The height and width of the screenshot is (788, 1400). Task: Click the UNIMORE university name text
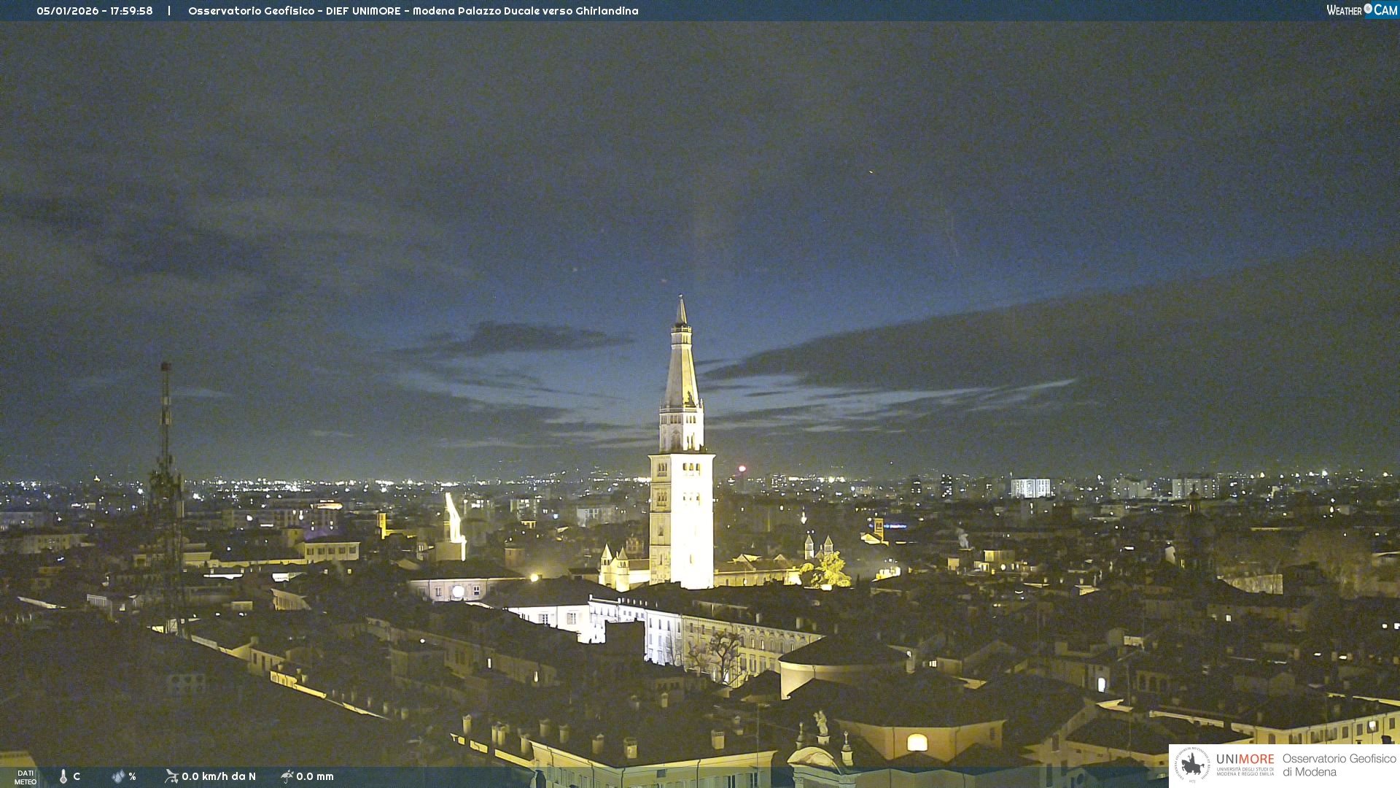[x=1245, y=760]
